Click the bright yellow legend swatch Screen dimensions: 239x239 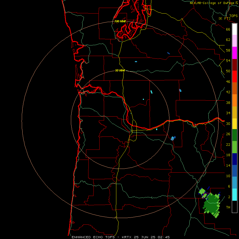coord(234,124)
